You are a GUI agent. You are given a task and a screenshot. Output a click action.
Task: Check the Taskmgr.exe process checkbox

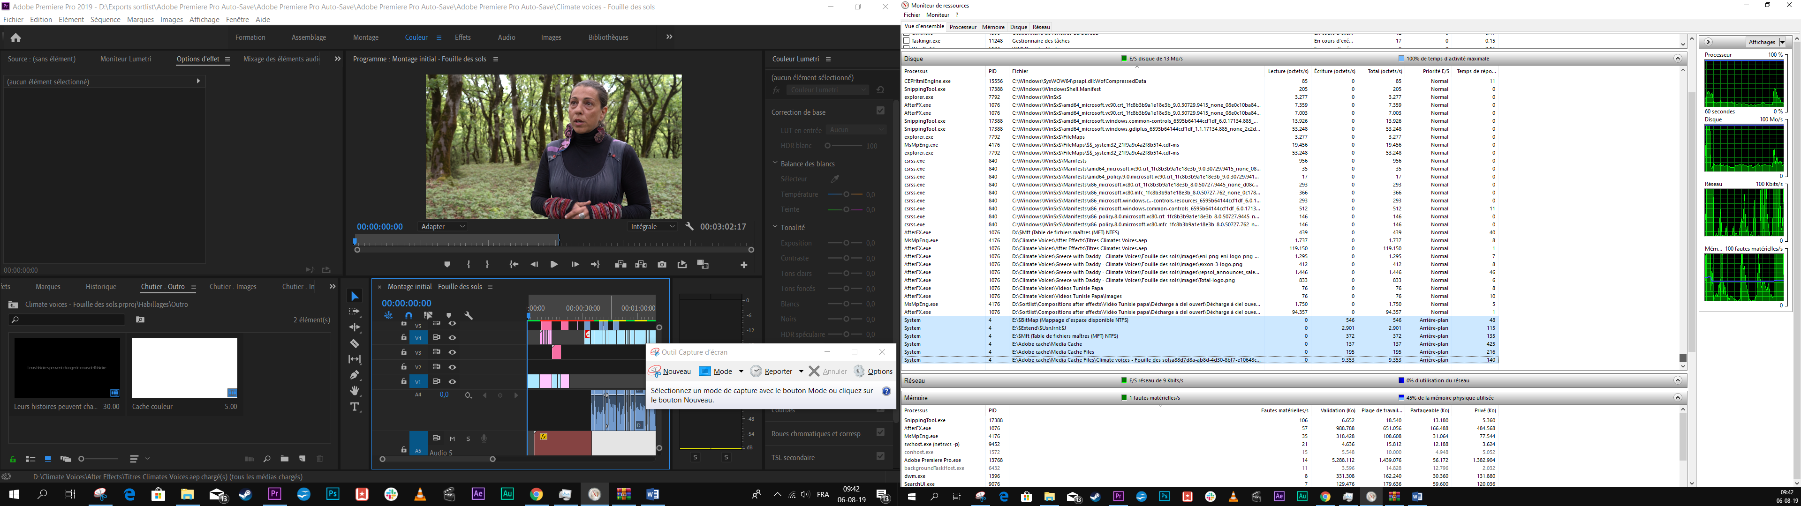(907, 41)
